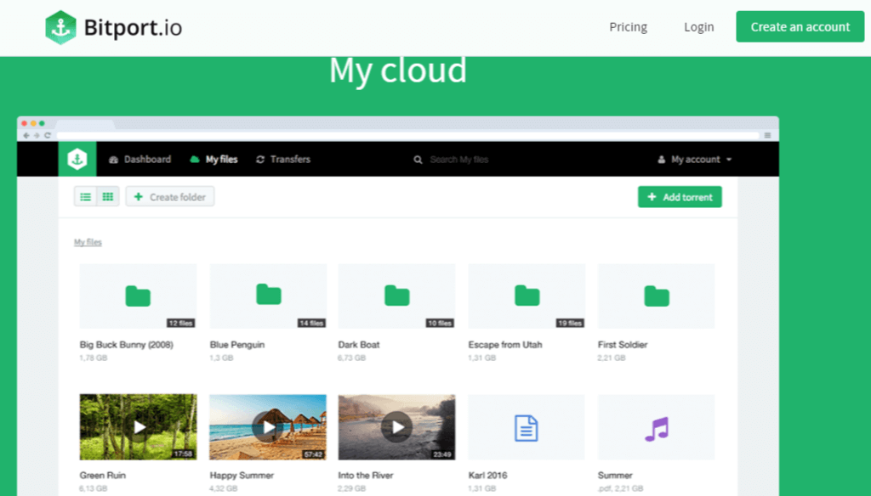Switch to grid view
This screenshot has width=871, height=496.
pyautogui.click(x=108, y=196)
